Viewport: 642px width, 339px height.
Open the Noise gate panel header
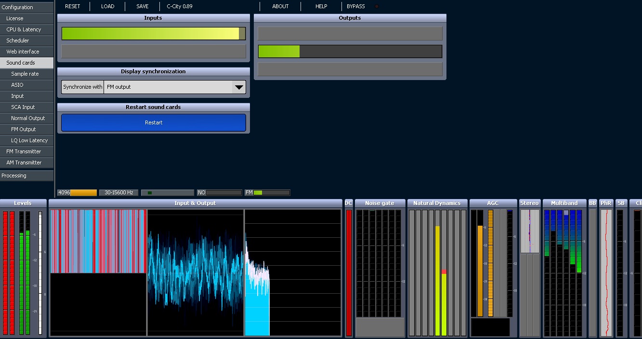pos(380,203)
